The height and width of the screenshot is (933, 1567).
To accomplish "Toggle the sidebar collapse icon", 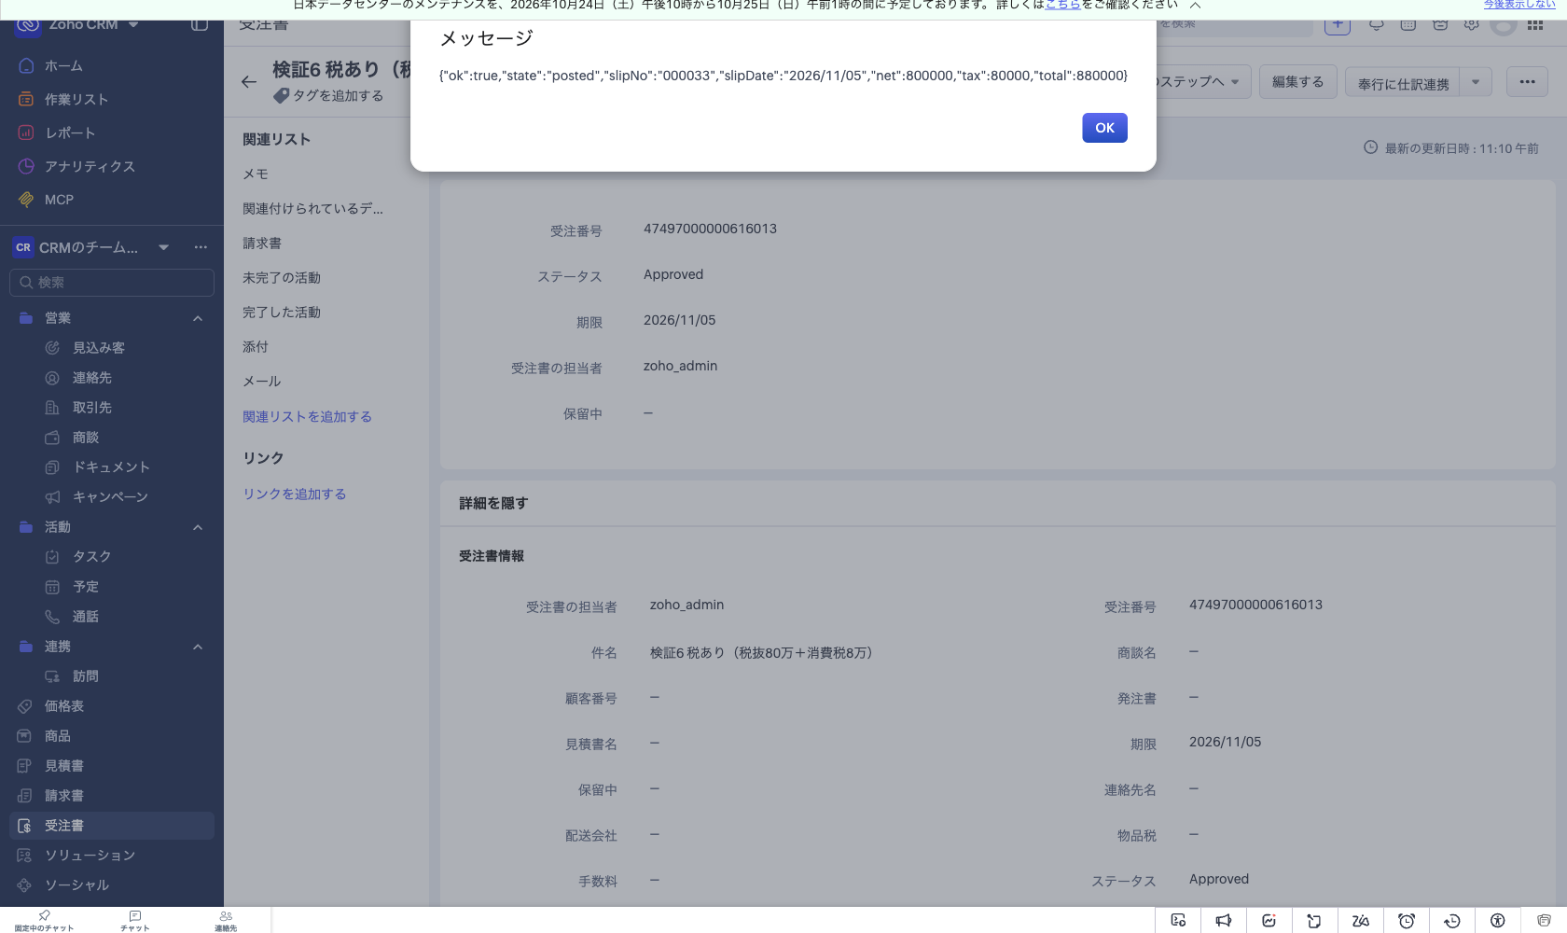I will point(200,24).
